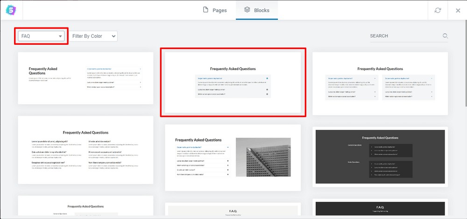This screenshot has height=219, width=467.
Task: Click the Starter Templates logo icon
Action: pos(11,10)
